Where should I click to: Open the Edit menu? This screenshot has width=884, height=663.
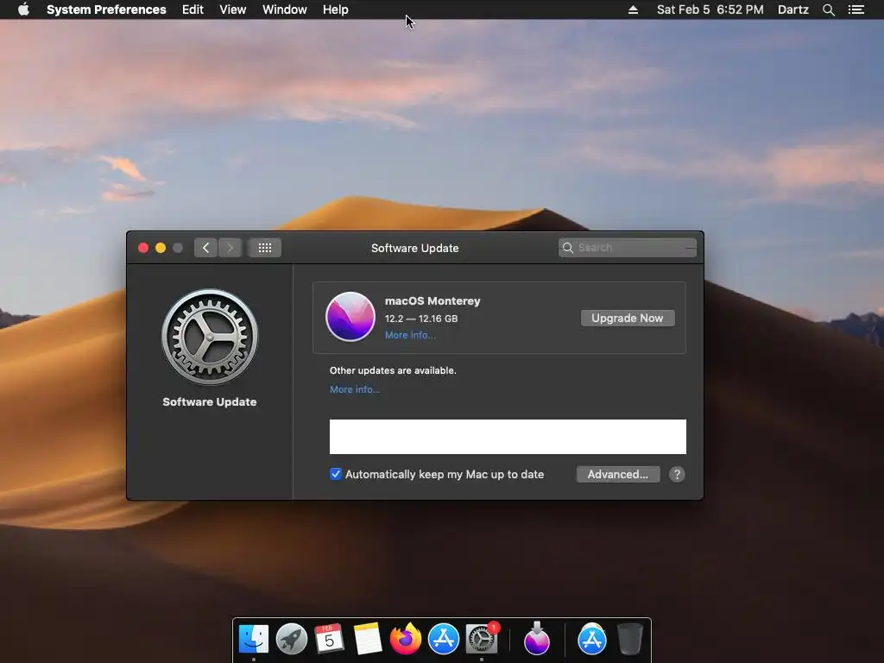(193, 9)
